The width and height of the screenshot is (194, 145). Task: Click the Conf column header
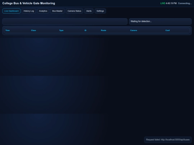pos(167,30)
